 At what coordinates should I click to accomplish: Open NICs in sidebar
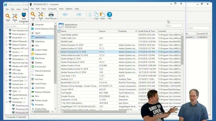37,96
